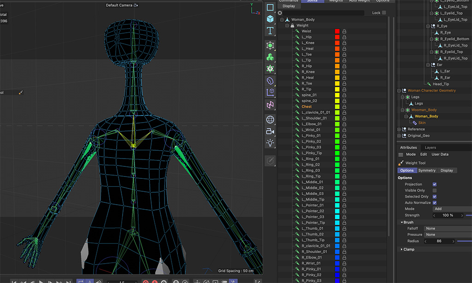Open the Edit menu in Attributes

(x=424, y=154)
